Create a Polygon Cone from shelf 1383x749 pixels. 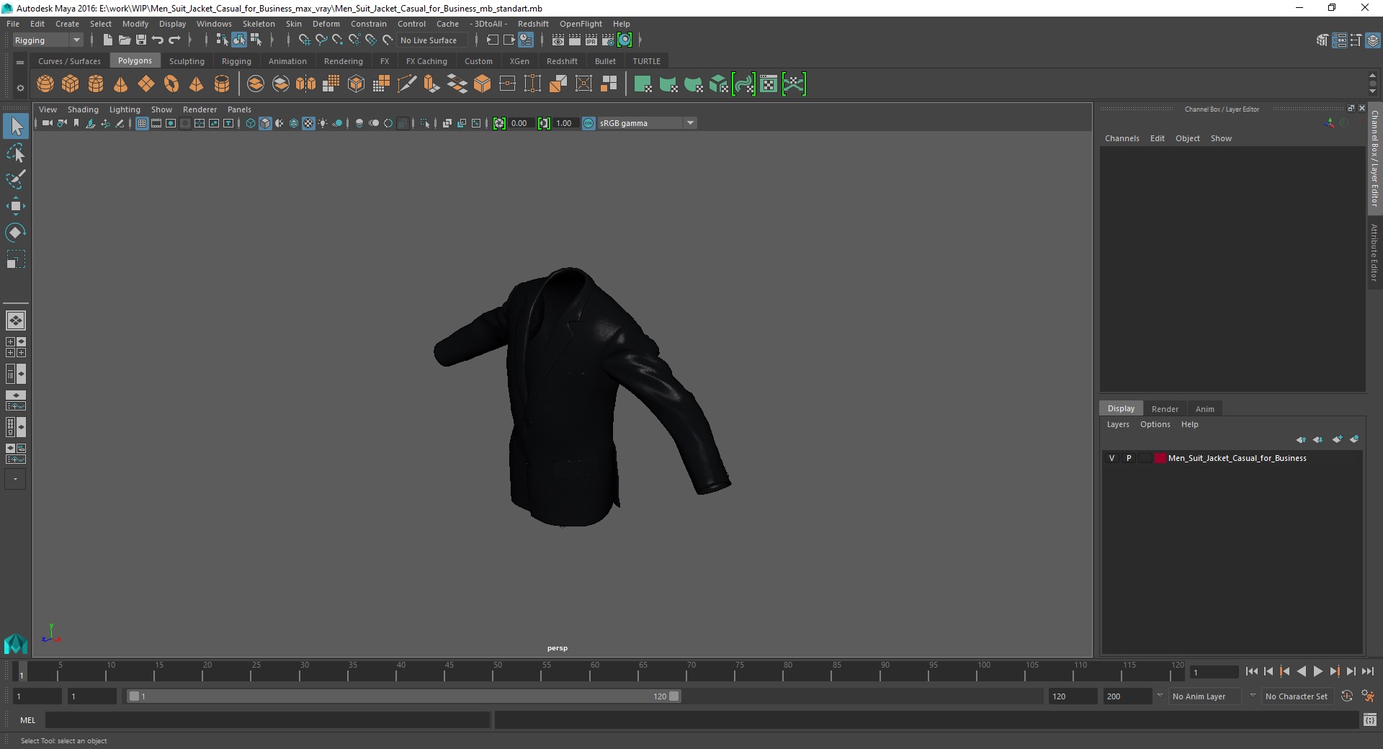pyautogui.click(x=121, y=84)
